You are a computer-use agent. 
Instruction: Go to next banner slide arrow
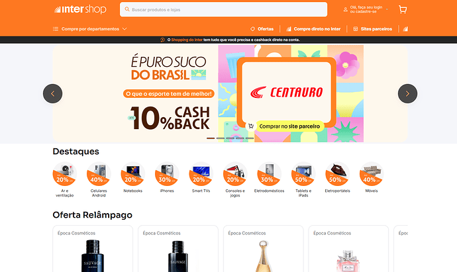407,93
